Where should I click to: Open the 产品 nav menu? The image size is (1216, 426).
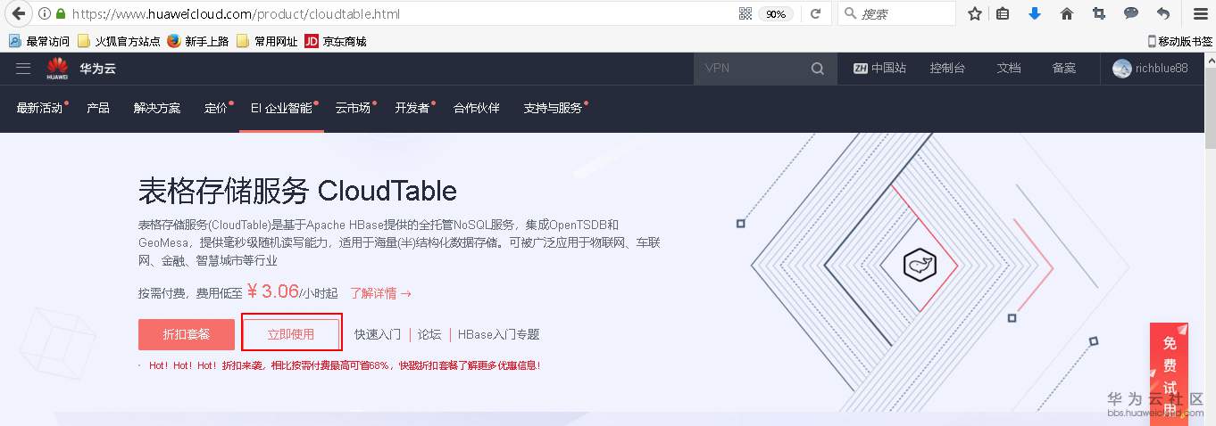coord(98,108)
